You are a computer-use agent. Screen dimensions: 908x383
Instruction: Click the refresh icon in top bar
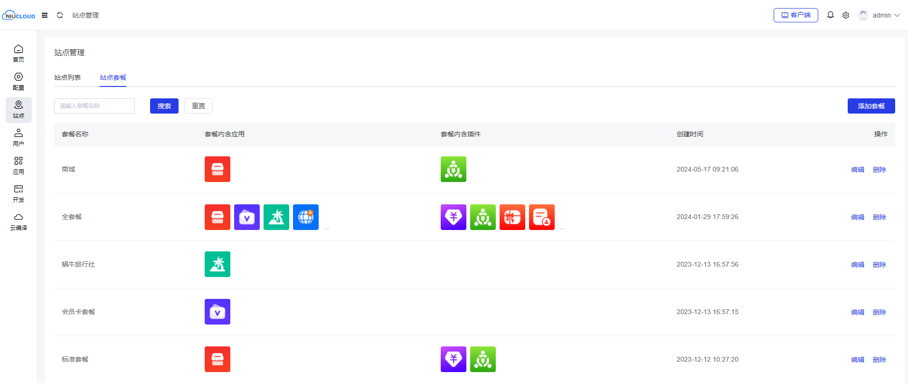(x=60, y=15)
